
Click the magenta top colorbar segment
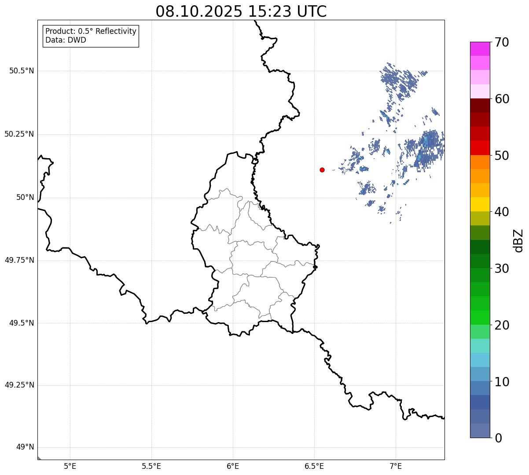pyautogui.click(x=480, y=49)
